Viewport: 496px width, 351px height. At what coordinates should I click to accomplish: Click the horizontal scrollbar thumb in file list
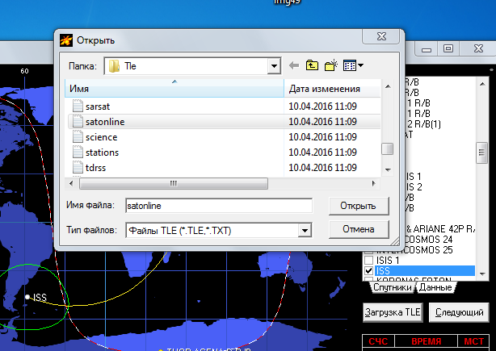tap(174, 183)
